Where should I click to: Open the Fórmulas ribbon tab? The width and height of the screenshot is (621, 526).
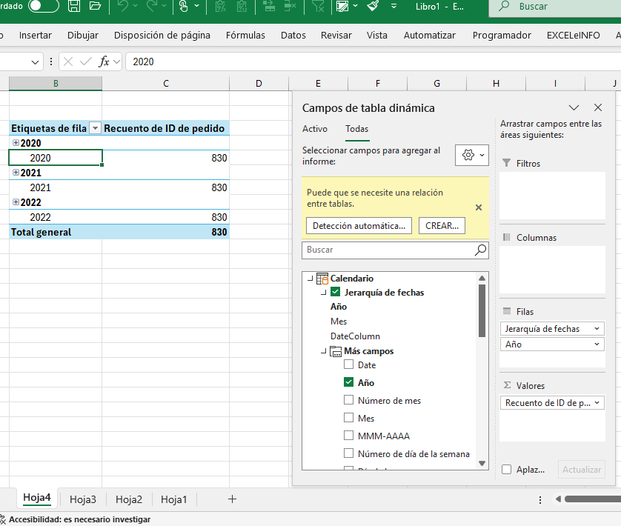(245, 35)
